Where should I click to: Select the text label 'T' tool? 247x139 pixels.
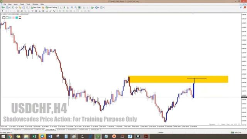coord(32,11)
